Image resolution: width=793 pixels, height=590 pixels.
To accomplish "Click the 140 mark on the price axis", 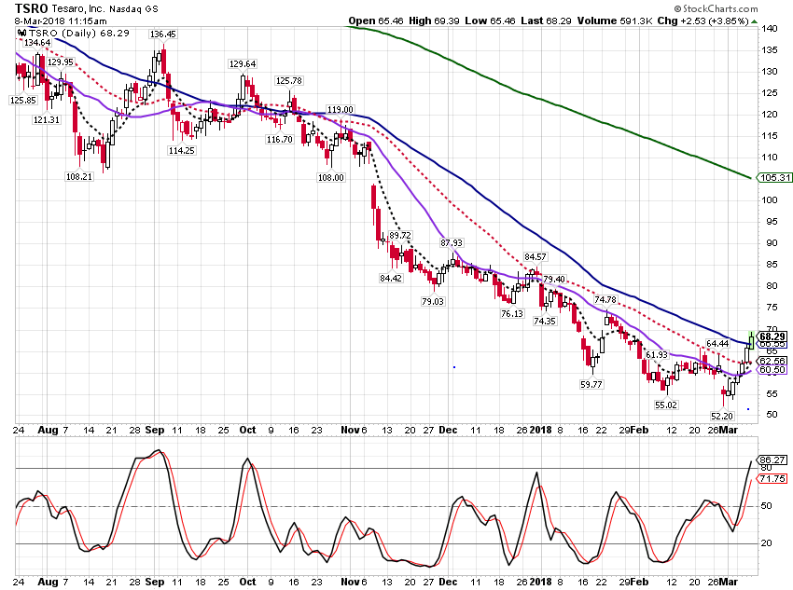I will [770, 29].
